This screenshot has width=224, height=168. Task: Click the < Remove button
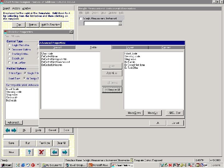[x=112, y=83]
